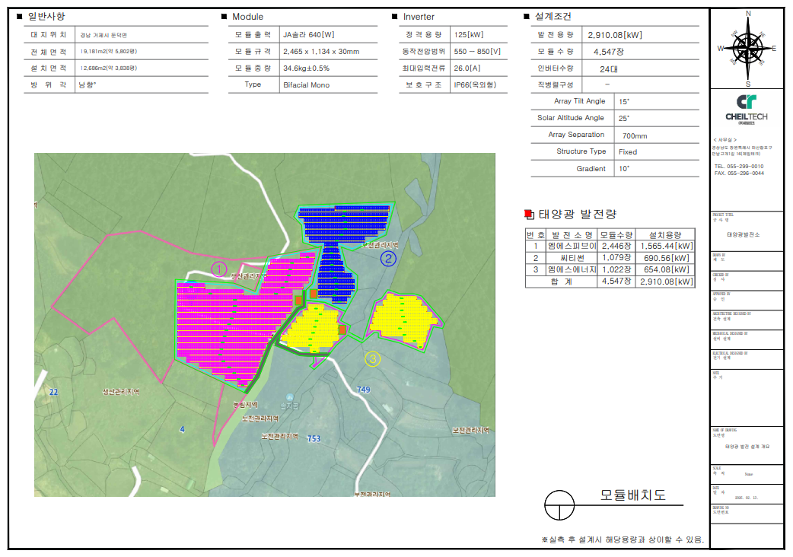Click the 모듈배치도 drawing title

(x=632, y=495)
